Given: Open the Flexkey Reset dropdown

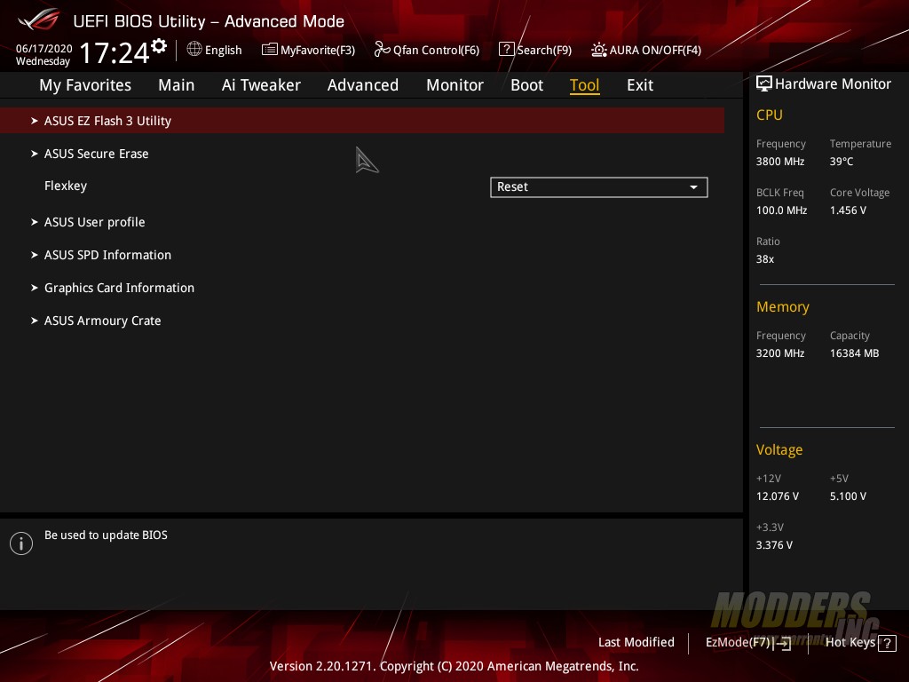Looking at the screenshot, I should (x=599, y=187).
